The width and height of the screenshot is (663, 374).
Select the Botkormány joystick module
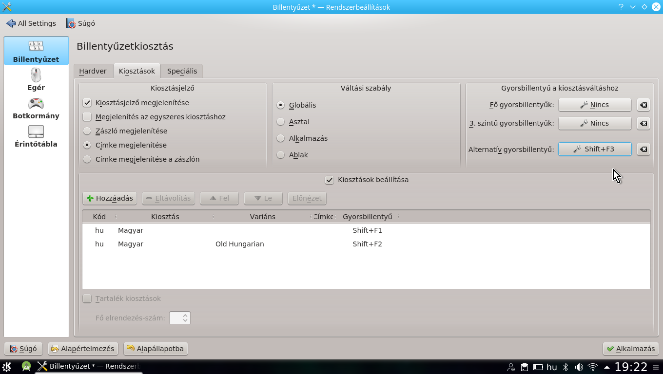point(36,108)
